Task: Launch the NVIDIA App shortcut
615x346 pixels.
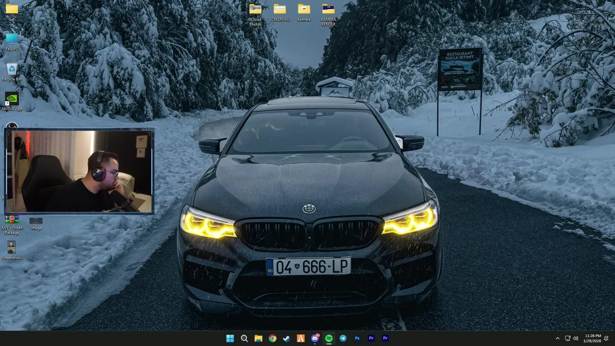Action: 12,102
